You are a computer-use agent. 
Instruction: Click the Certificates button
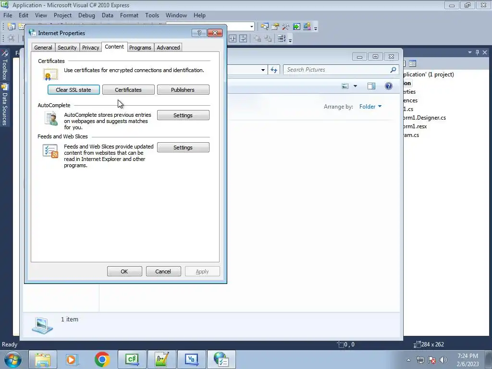tap(128, 90)
